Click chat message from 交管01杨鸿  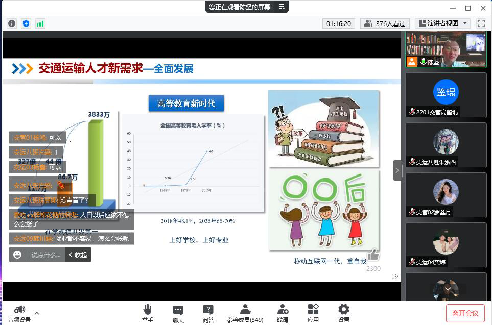click(x=37, y=137)
